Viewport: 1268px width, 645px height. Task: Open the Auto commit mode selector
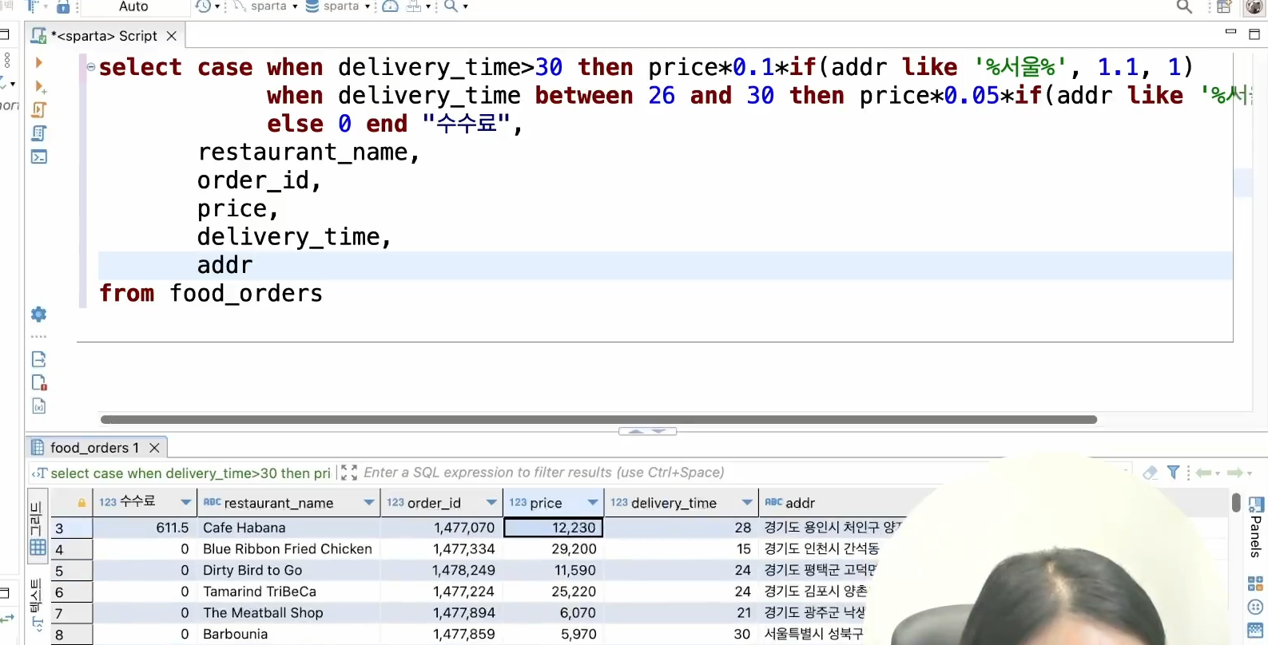(133, 7)
